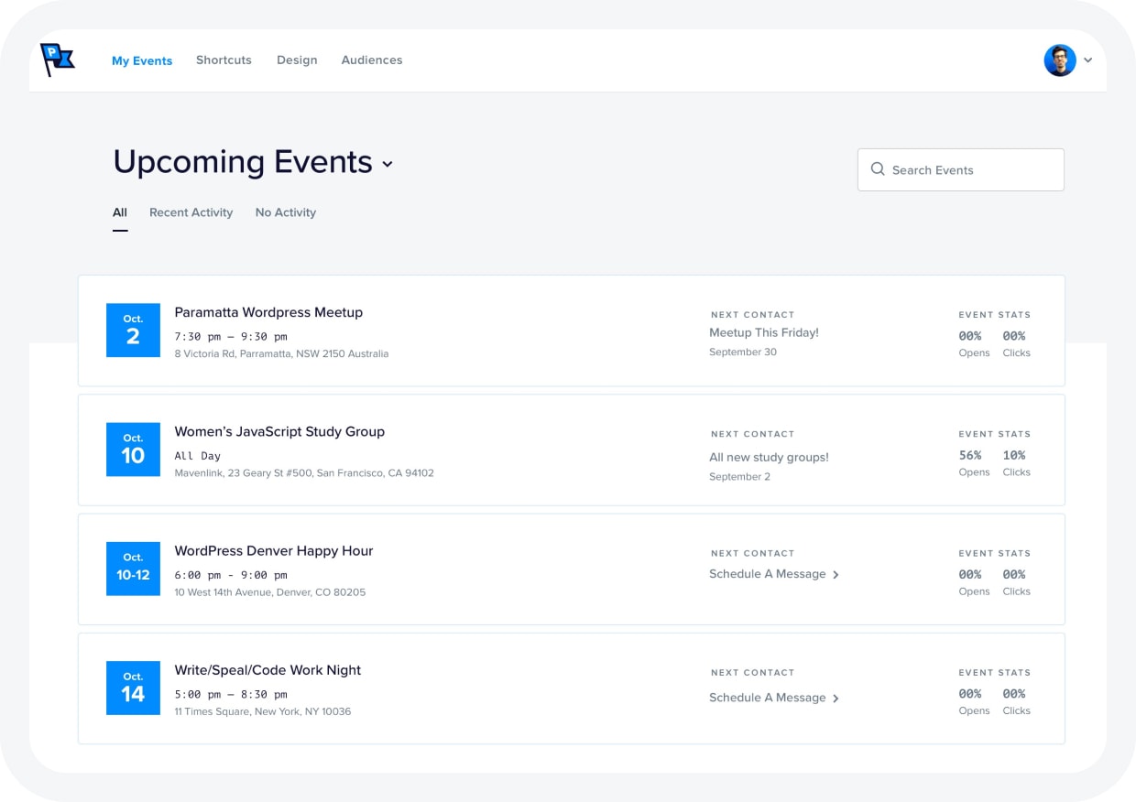Click the September 2 contact date

click(739, 477)
